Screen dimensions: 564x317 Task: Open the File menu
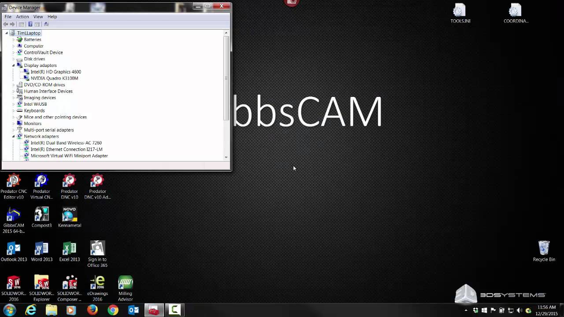pos(8,17)
